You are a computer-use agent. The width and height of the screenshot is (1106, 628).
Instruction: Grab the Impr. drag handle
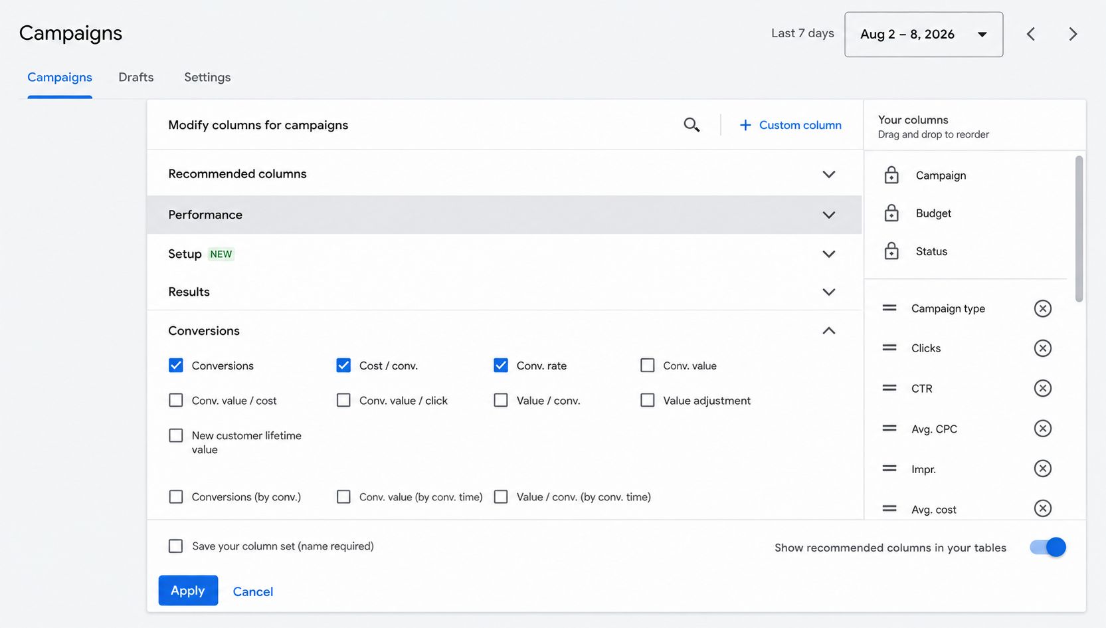pos(889,468)
